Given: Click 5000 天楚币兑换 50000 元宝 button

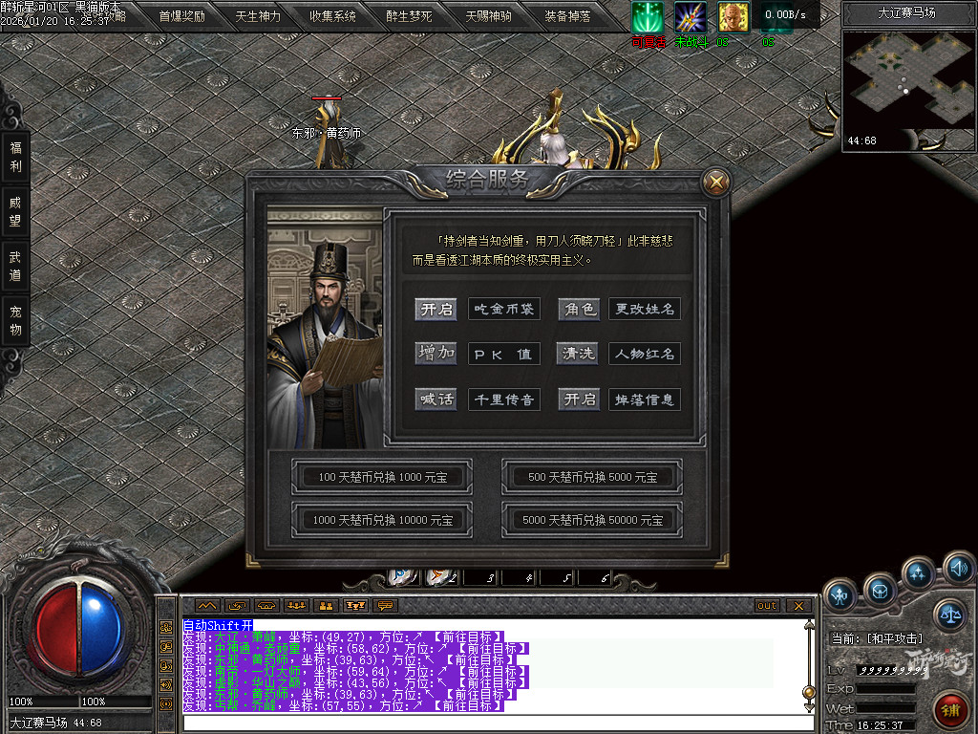Looking at the screenshot, I should 592,520.
